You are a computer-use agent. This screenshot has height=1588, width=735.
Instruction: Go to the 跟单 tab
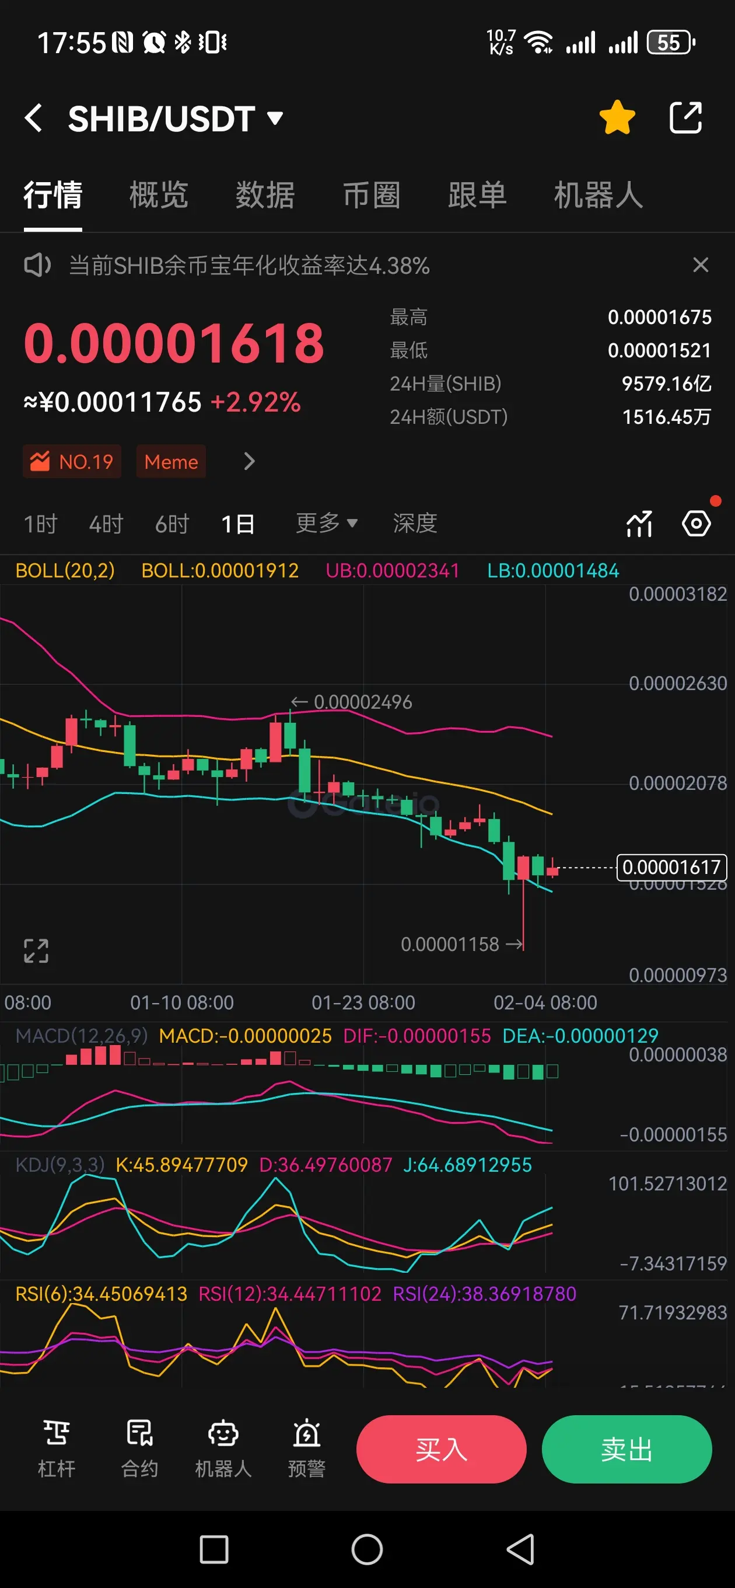click(x=478, y=196)
